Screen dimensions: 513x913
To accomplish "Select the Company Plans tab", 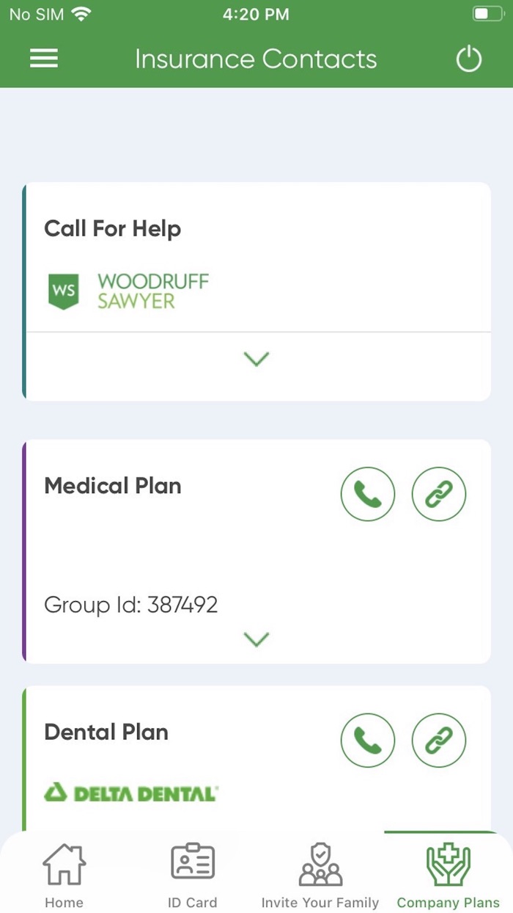I will [x=449, y=876].
